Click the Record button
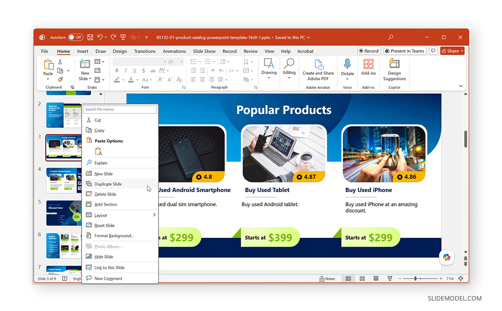This screenshot has width=502, height=311. [369, 51]
